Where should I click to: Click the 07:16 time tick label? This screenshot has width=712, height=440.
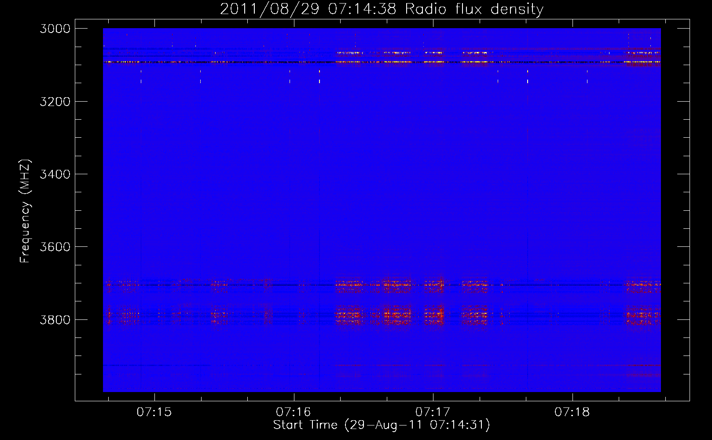pyautogui.click(x=294, y=412)
